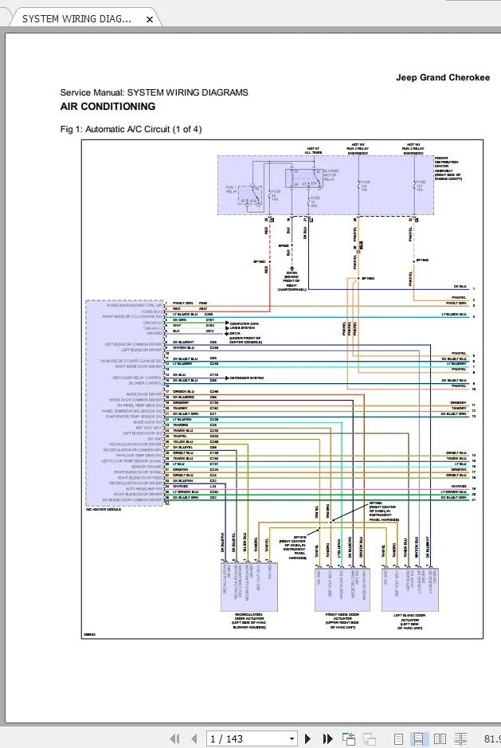Click the go to previous view icon
Image resolution: width=501 pixels, height=748 pixels.
click(x=349, y=738)
